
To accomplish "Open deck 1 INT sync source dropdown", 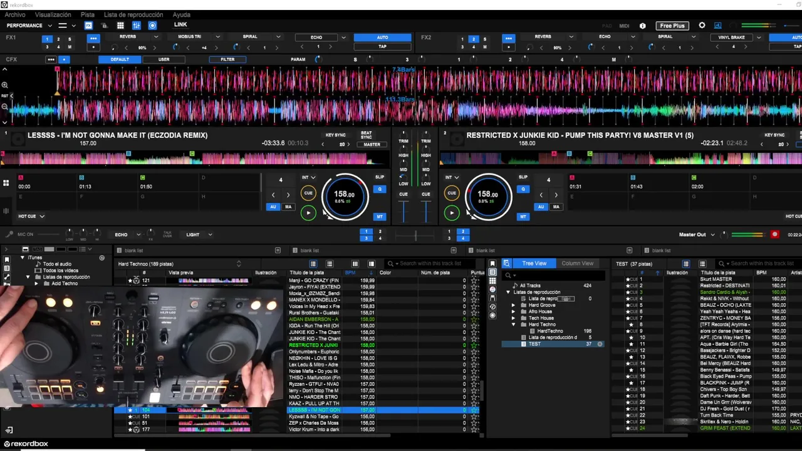I will tap(310, 177).
